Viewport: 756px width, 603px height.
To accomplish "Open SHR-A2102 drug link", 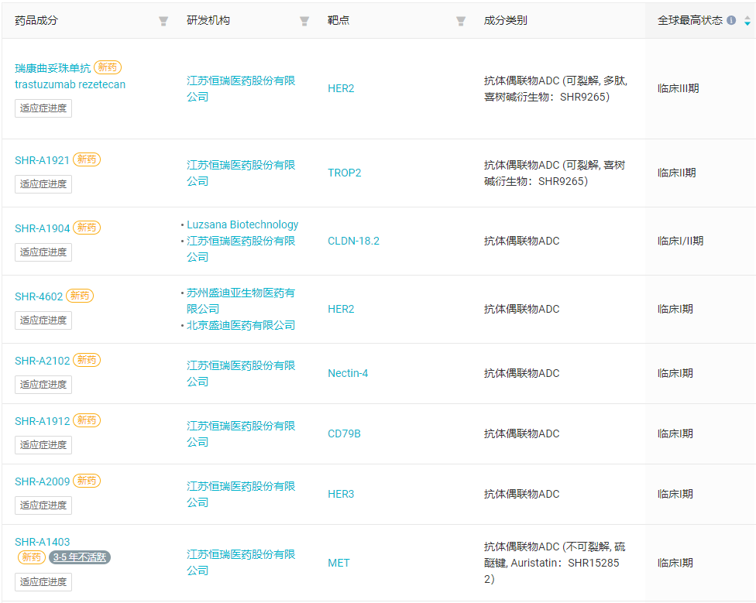I will tap(42, 361).
